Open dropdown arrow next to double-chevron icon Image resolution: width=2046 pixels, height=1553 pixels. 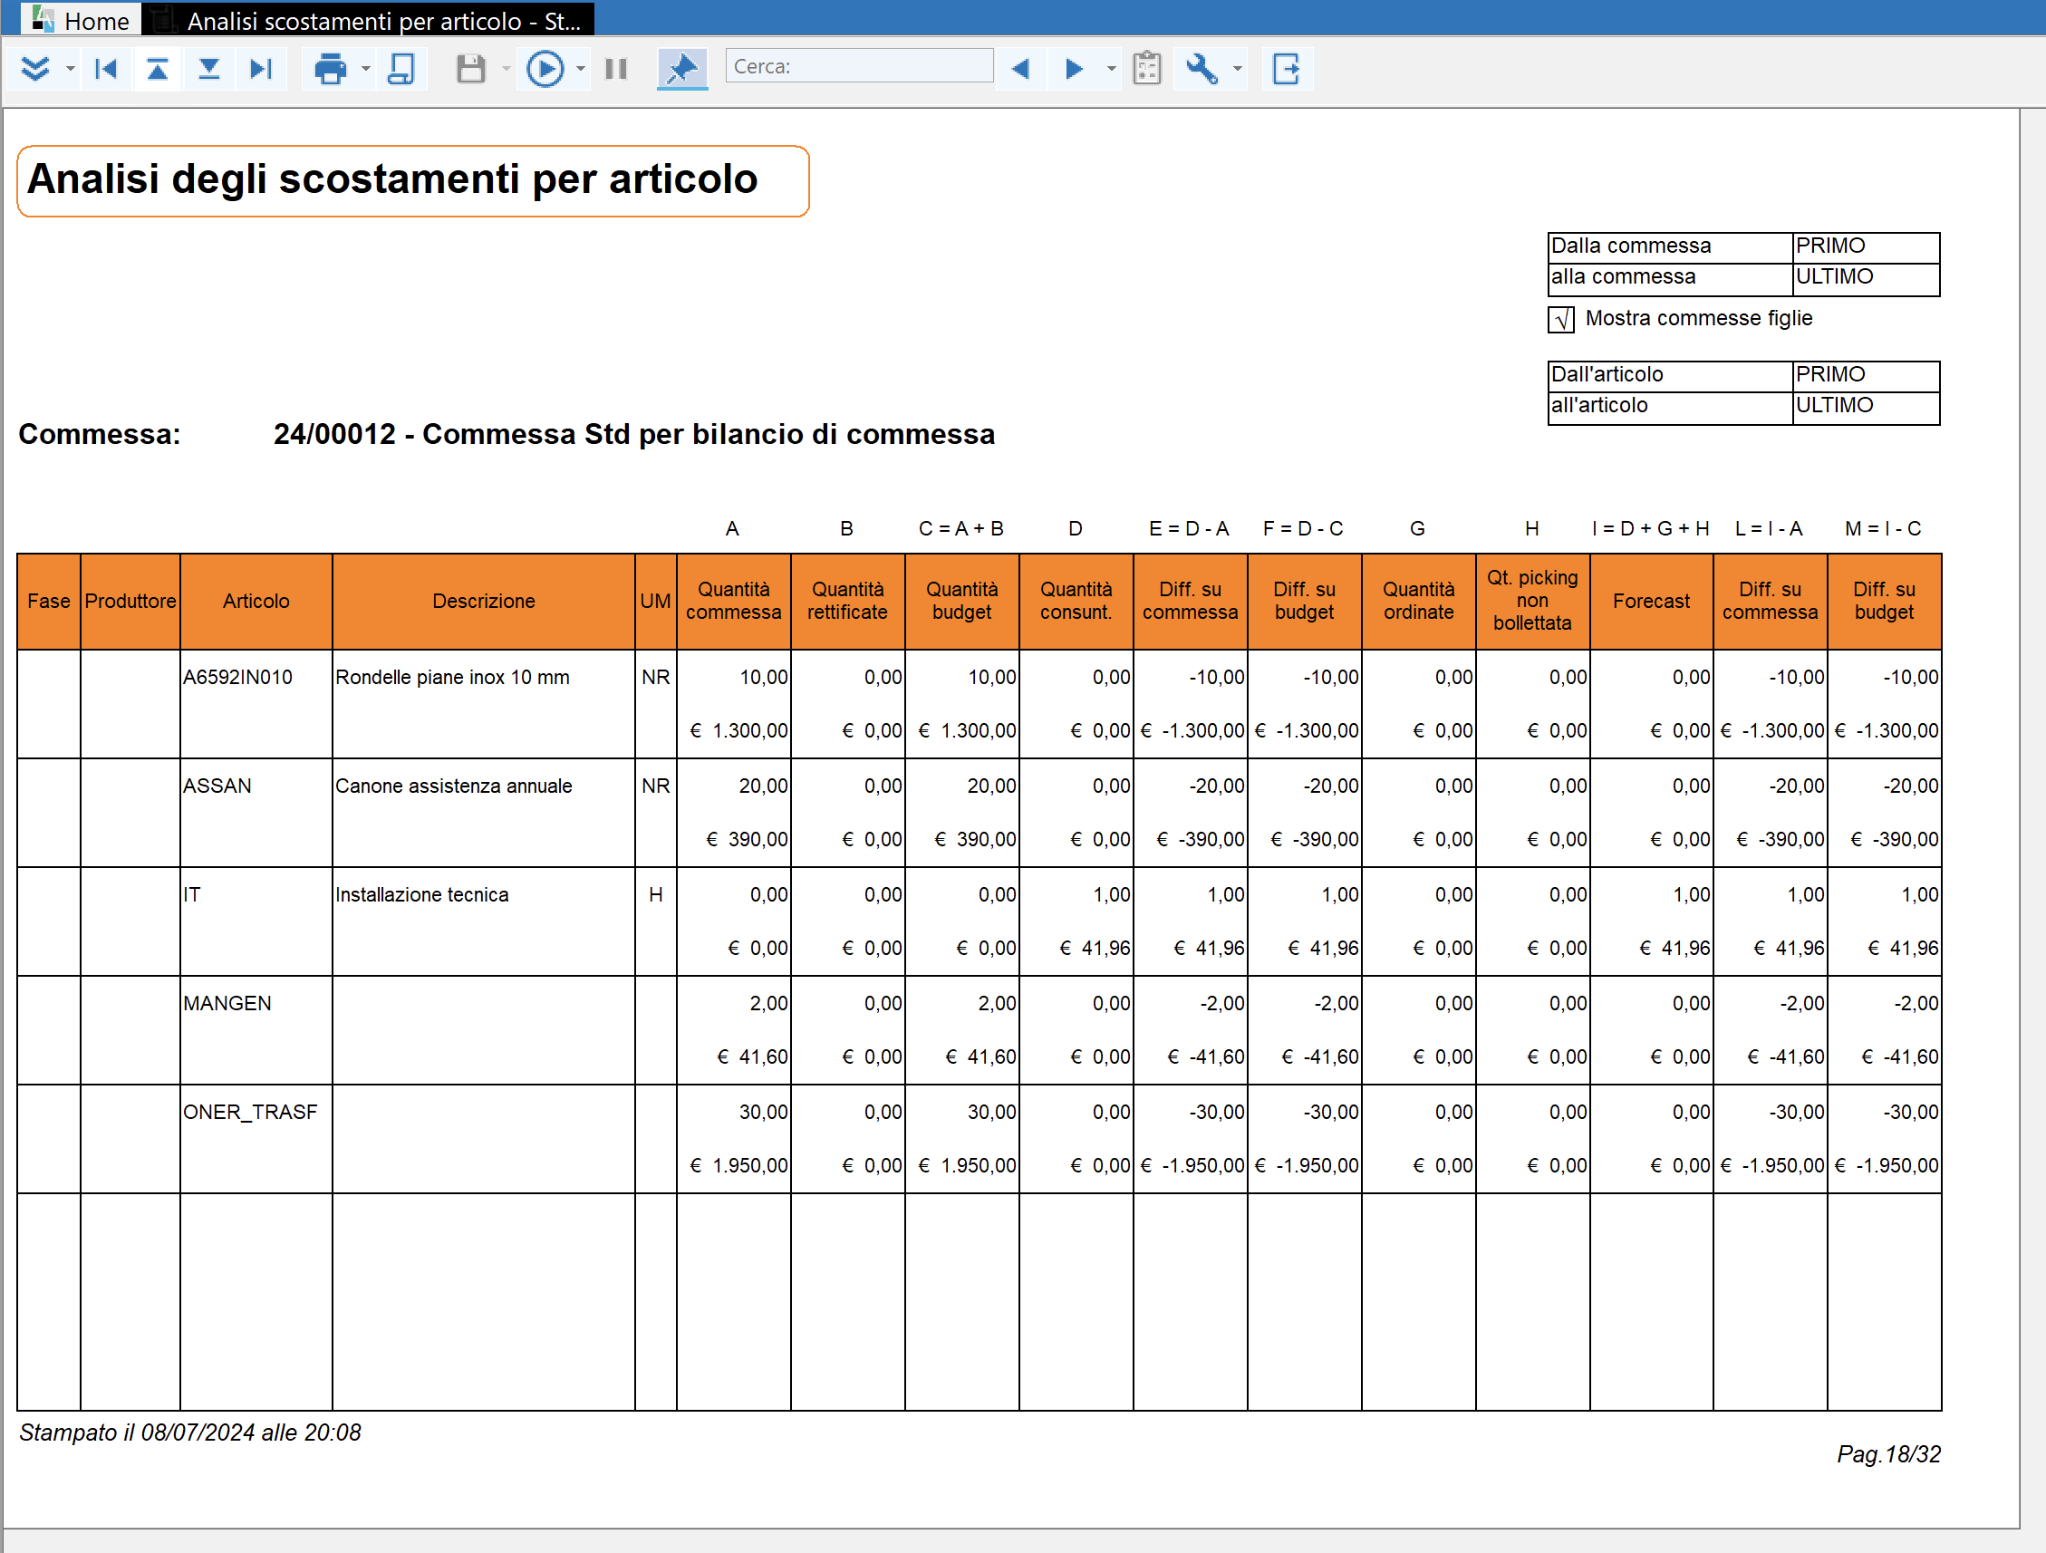tap(71, 69)
